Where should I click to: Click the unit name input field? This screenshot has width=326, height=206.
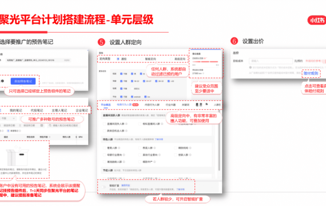tap(38, 60)
